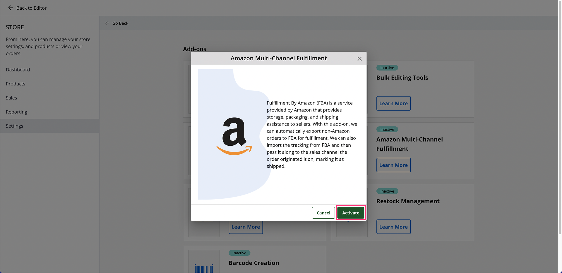Image resolution: width=562 pixels, height=273 pixels.
Task: Click the Barcode Creation barcode icon
Action: point(204,269)
